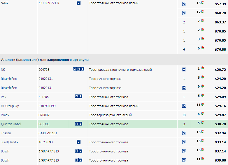The width and height of the screenshot is (228, 165).
Task: Click pie-chart icon in Bosch $39.88 row
Action: click(x=202, y=159)
